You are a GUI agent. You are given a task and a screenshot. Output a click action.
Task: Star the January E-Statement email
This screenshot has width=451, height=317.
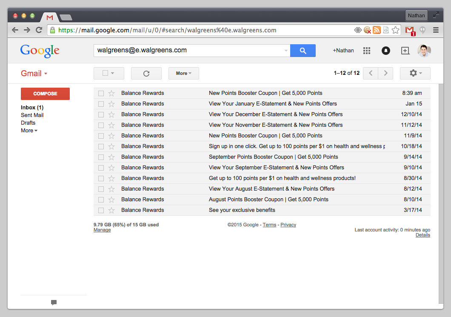pyautogui.click(x=111, y=104)
